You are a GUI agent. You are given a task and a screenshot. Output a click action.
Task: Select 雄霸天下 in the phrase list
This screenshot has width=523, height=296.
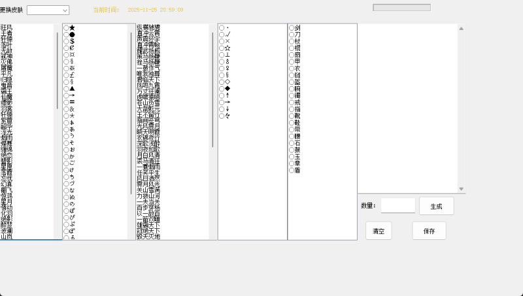coord(148,225)
